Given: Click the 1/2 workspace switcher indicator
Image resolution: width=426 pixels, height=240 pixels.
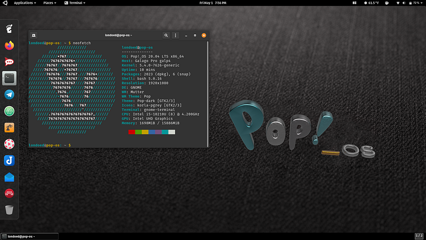Looking at the screenshot, I should point(419,236).
